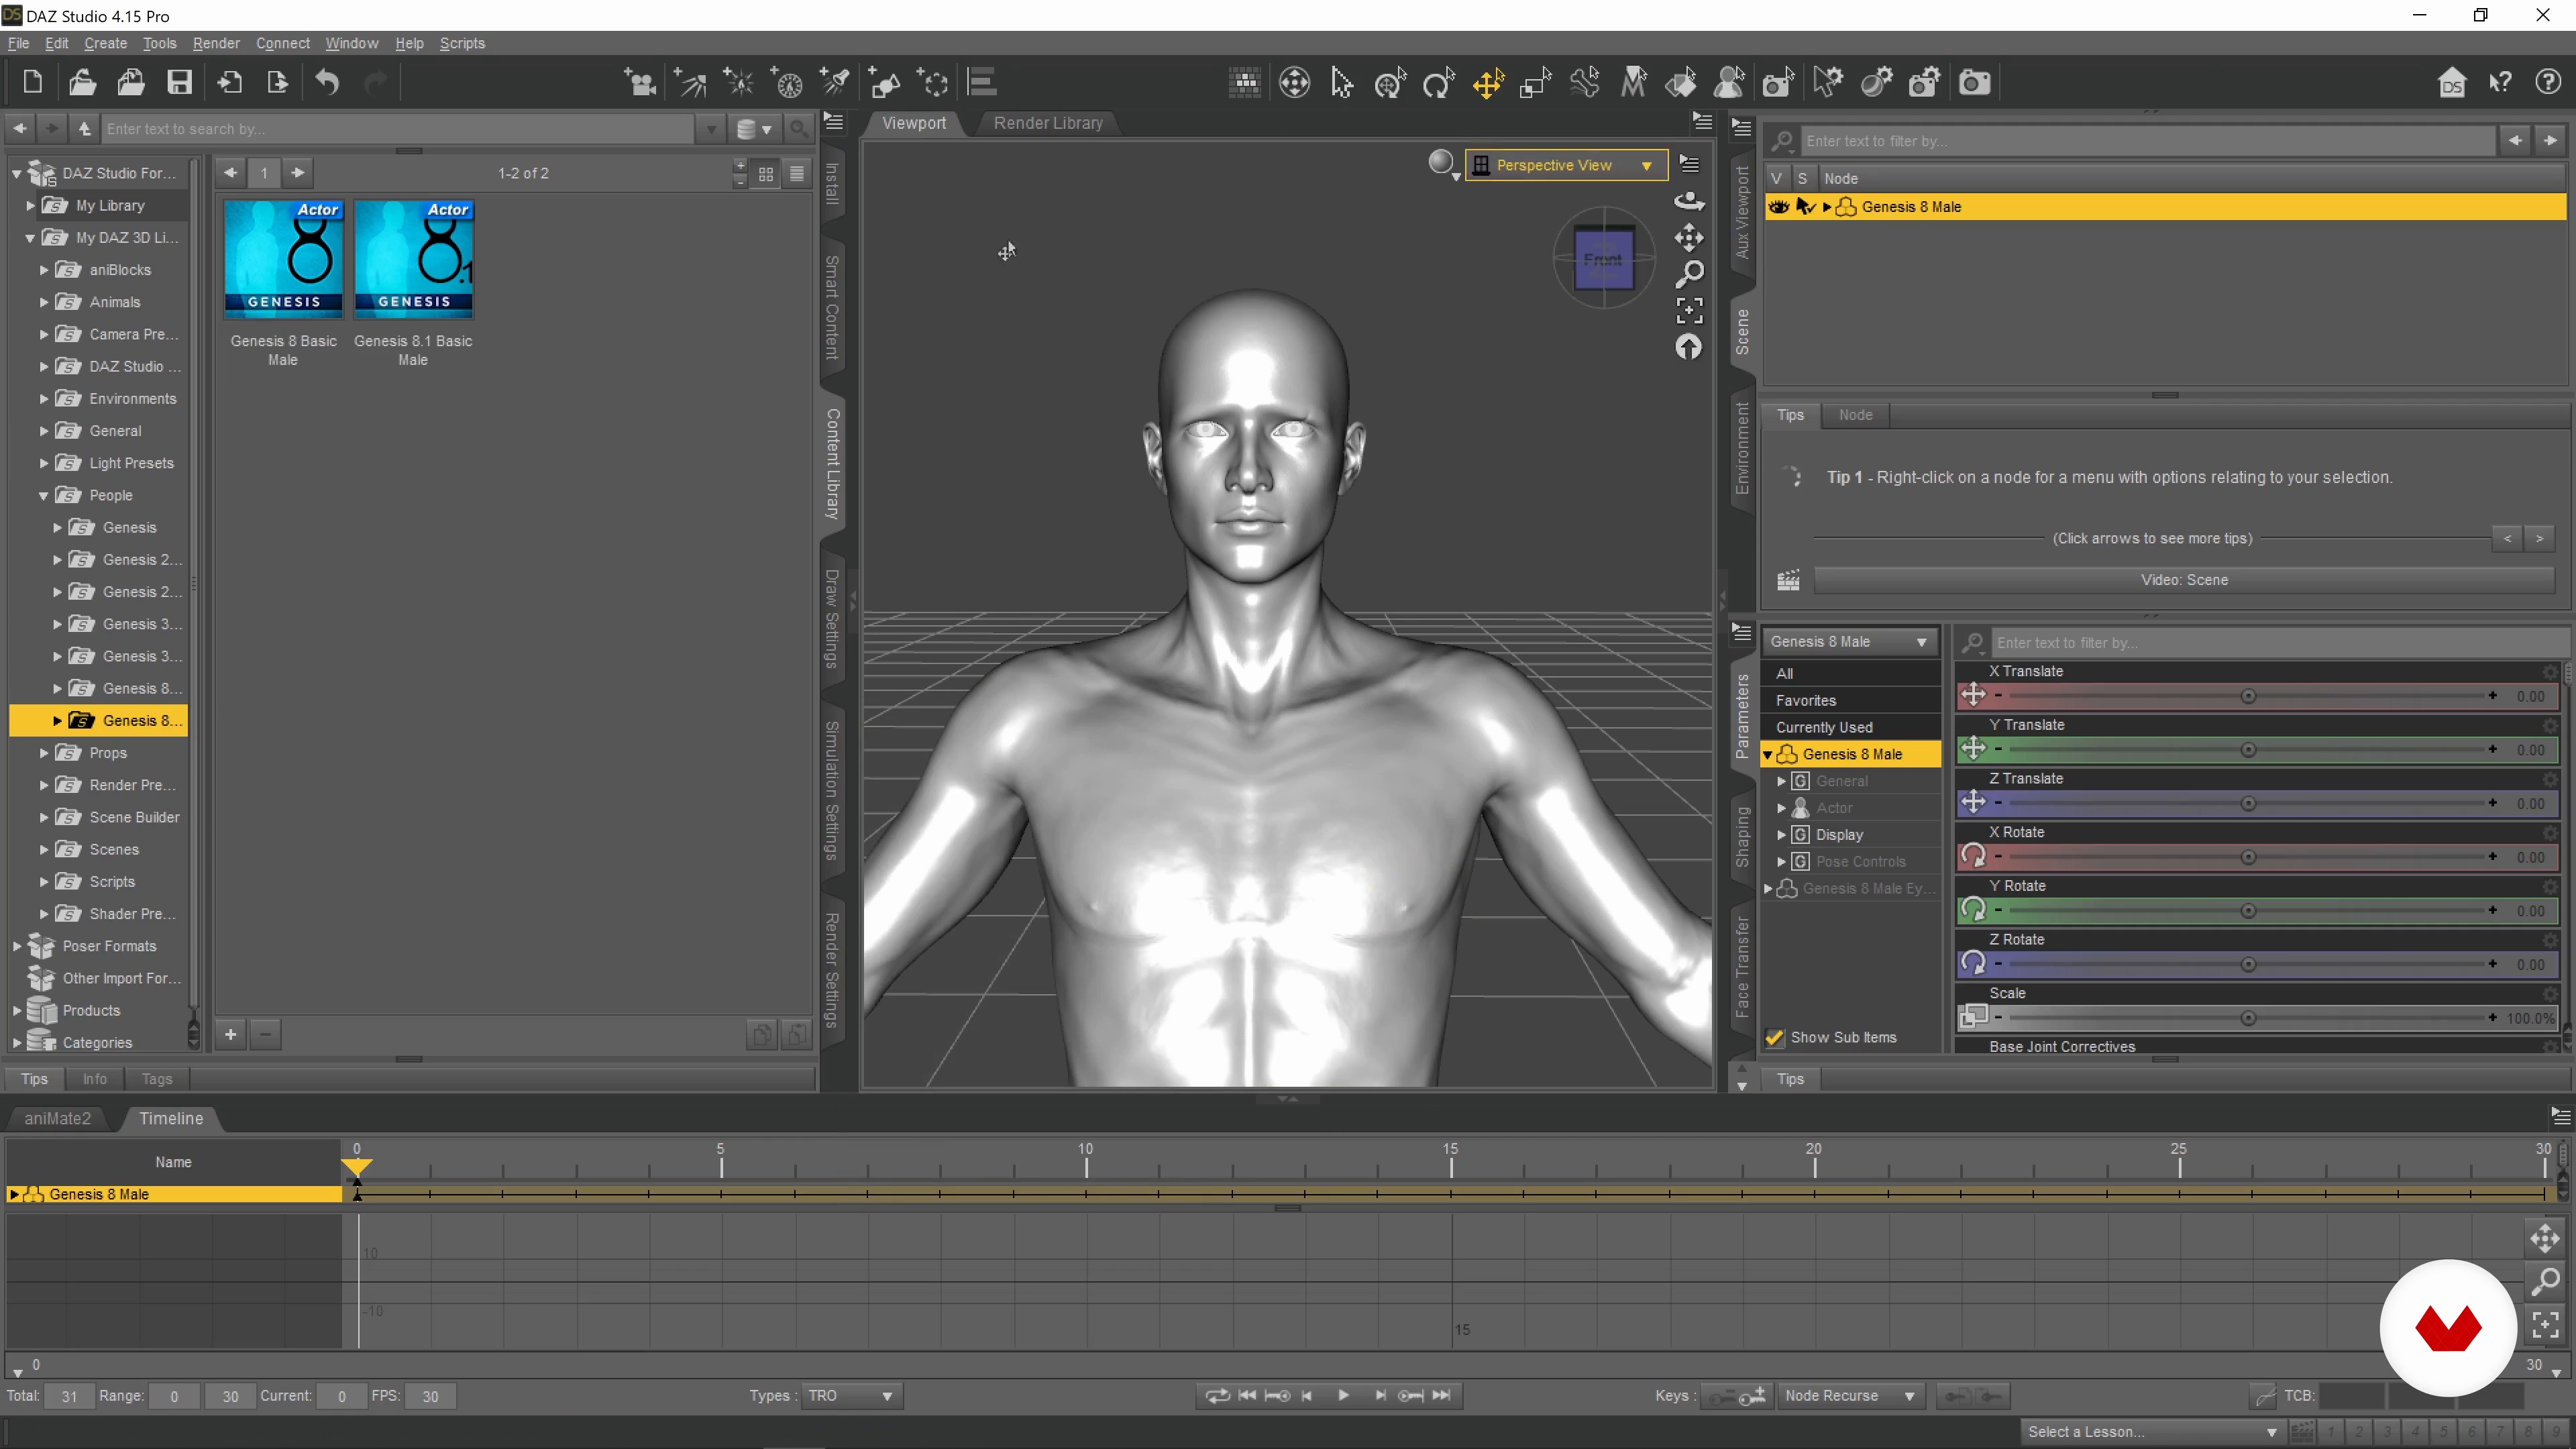Click the Video: Scene button
Viewport: 2576px width, 1449px height.
(x=2184, y=580)
